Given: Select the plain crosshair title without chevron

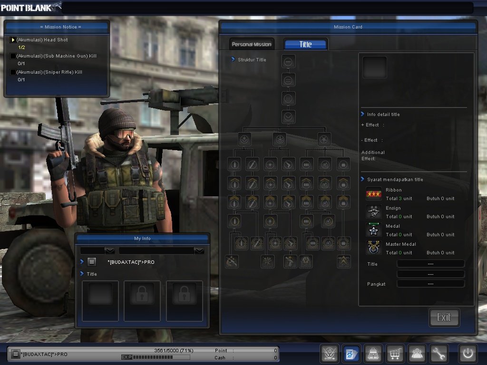Looking at the screenshot, I should (x=270, y=164).
